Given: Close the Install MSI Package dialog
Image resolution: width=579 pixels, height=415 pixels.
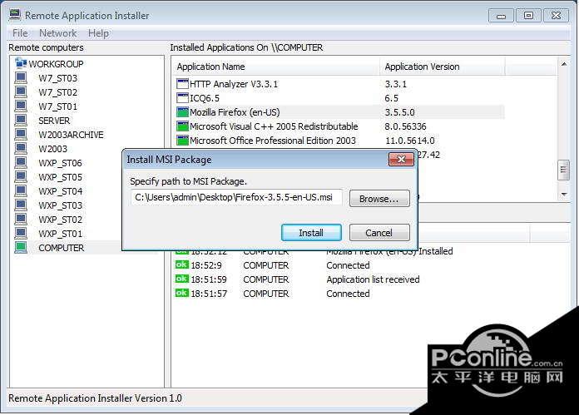Looking at the screenshot, I should [x=401, y=159].
